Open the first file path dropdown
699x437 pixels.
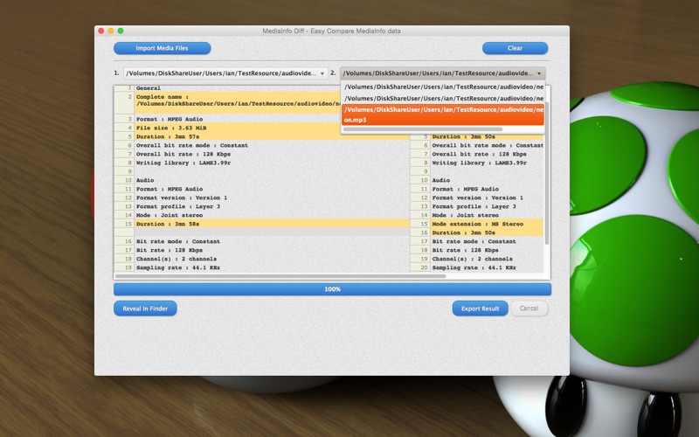point(225,73)
